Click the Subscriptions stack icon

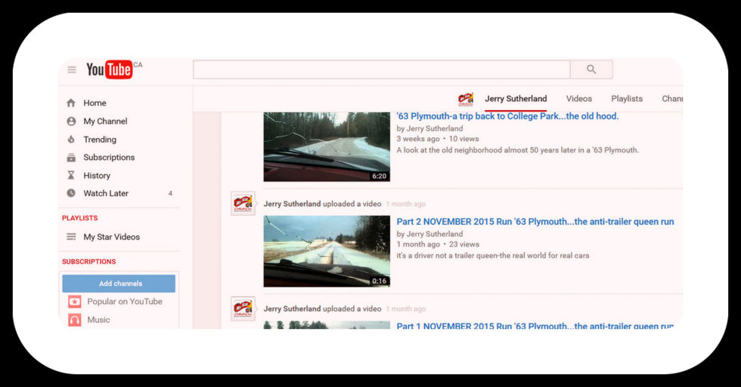pyautogui.click(x=71, y=158)
